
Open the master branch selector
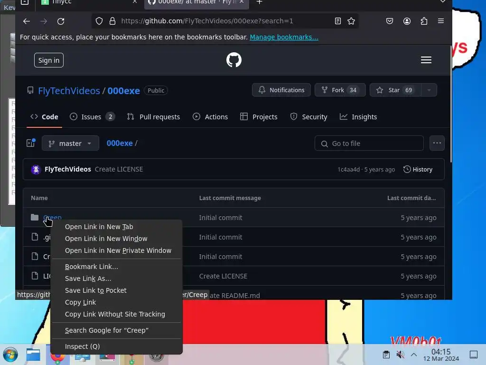[x=70, y=143]
